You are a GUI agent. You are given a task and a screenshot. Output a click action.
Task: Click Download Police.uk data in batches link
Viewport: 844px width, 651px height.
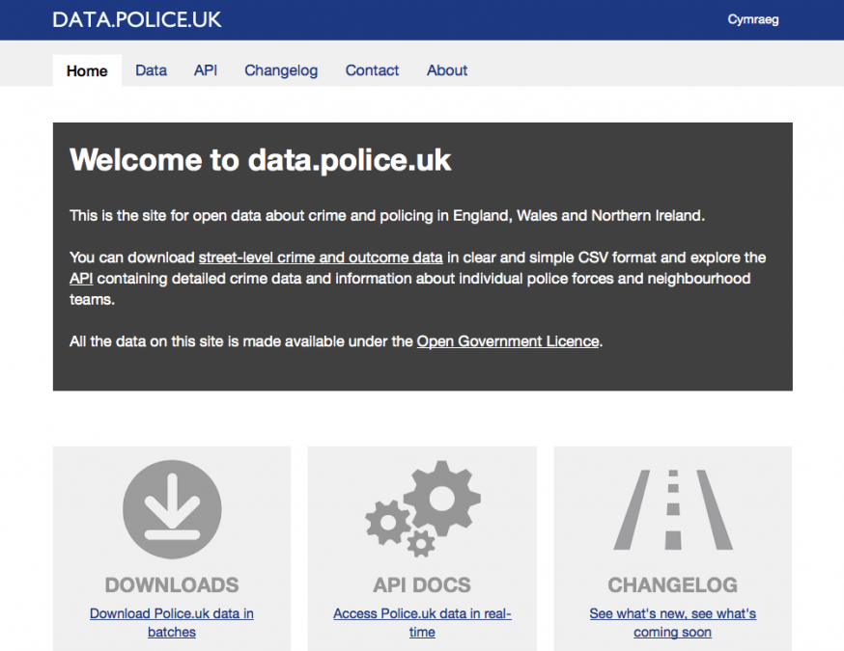coord(172,622)
